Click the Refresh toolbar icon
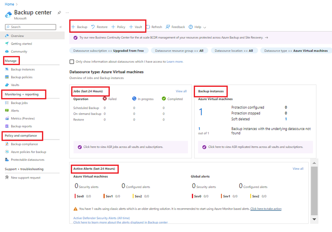This screenshot has height=232, width=332. [x=148, y=27]
